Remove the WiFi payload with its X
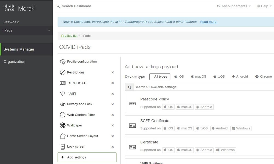This screenshot has width=274, height=164. pyautogui.click(x=113, y=94)
